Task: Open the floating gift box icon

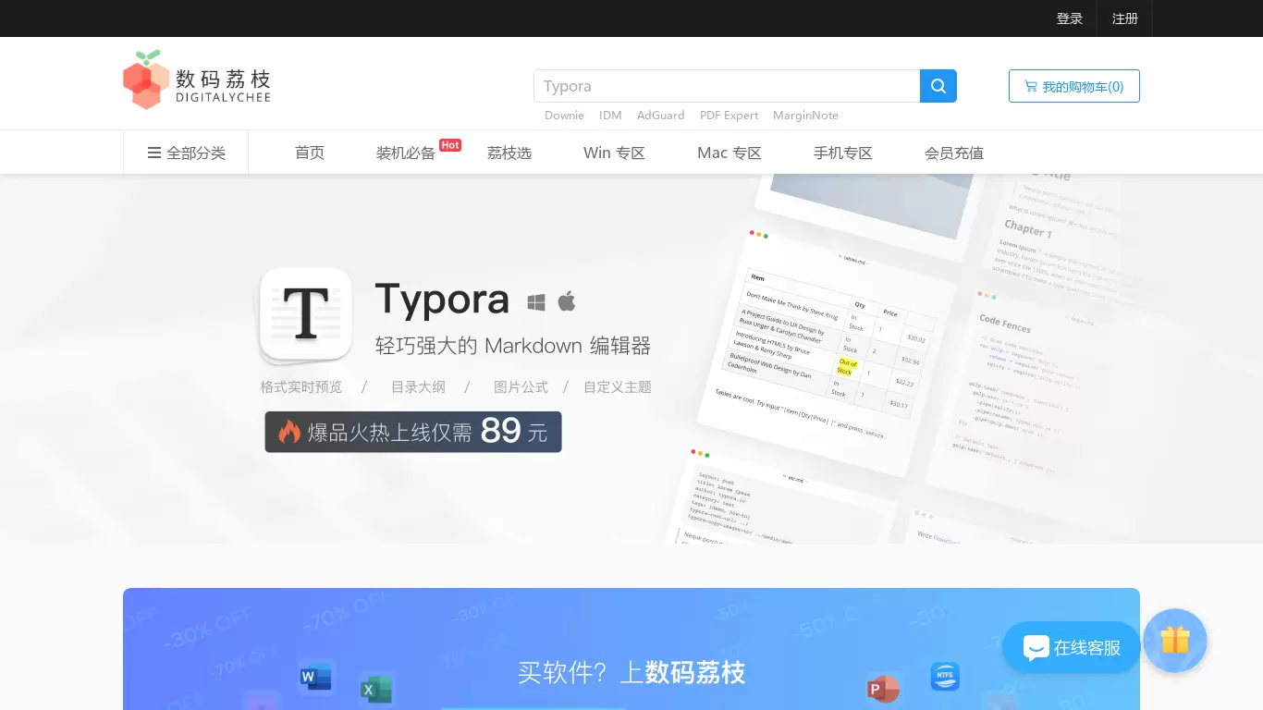Action: [1175, 640]
